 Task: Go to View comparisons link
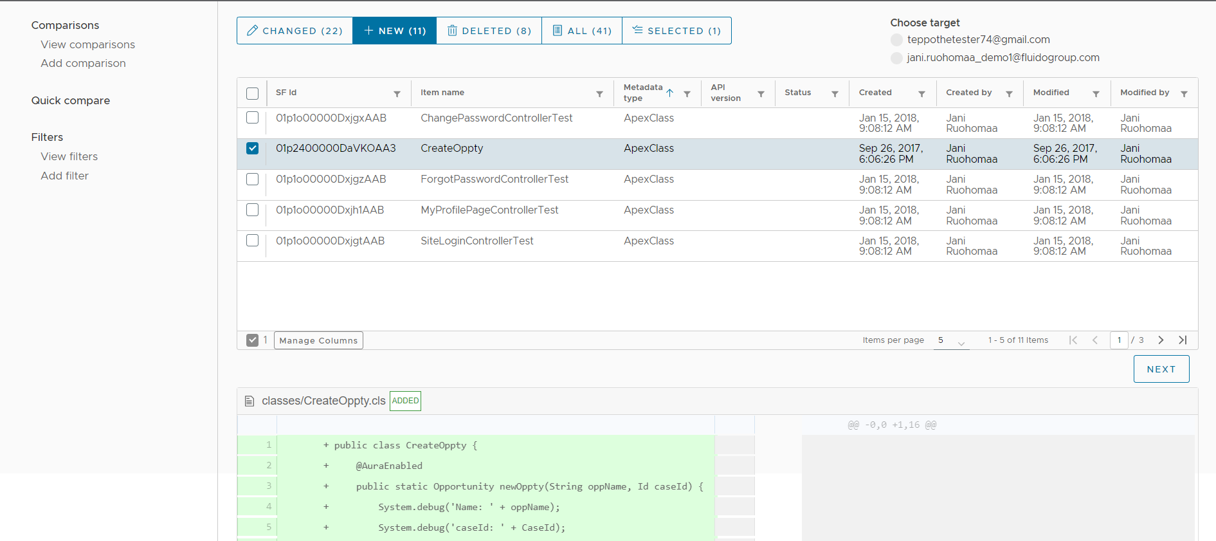click(x=88, y=44)
